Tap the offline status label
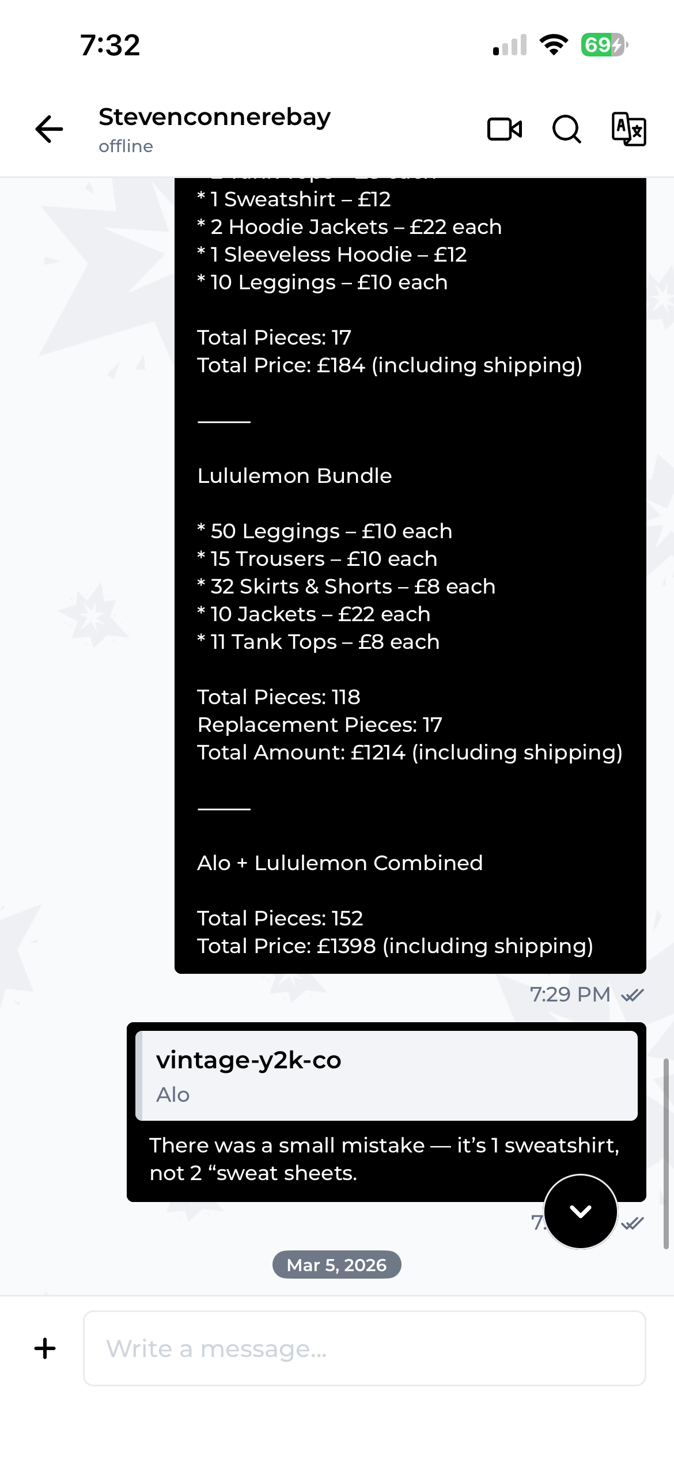 [x=126, y=146]
